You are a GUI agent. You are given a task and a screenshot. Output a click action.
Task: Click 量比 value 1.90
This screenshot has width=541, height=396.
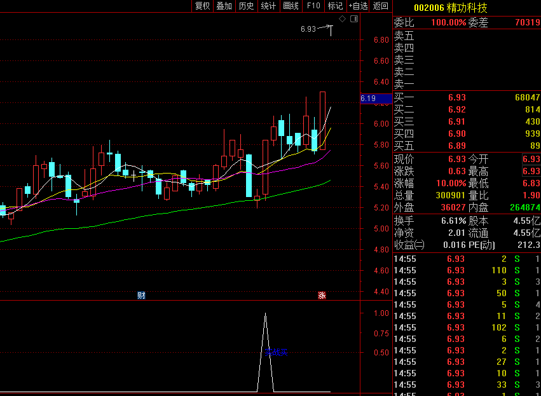[531, 196]
